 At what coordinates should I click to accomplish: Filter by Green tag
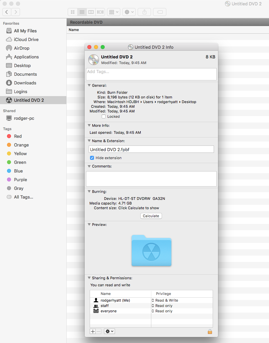click(x=33, y=162)
